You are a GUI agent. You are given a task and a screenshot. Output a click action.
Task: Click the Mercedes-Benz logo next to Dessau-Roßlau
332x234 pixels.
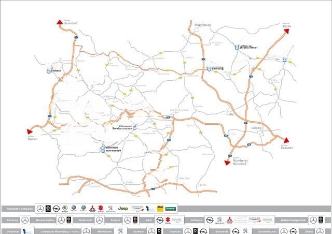click(61, 220)
